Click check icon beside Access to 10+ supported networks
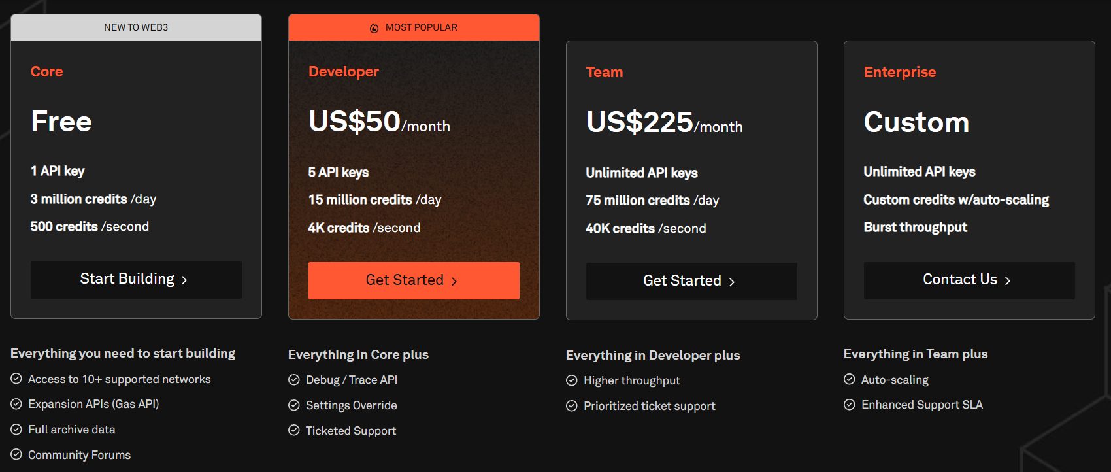This screenshot has width=1111, height=472. [x=16, y=379]
